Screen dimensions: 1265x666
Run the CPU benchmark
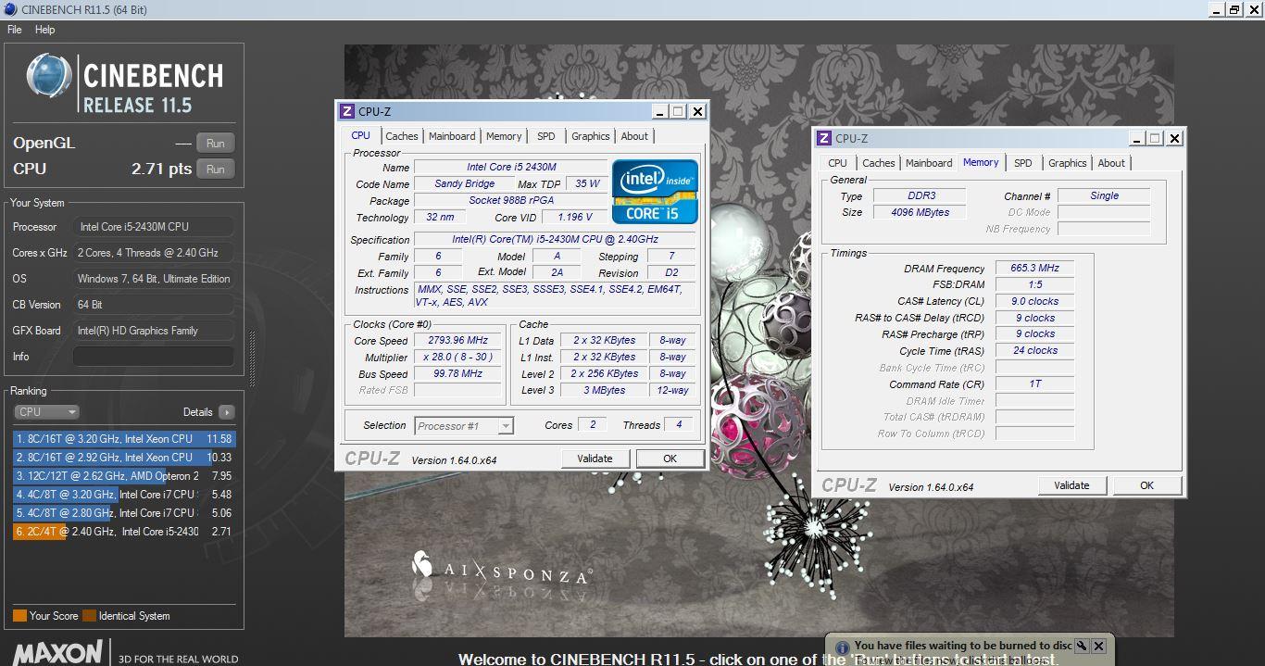click(216, 170)
